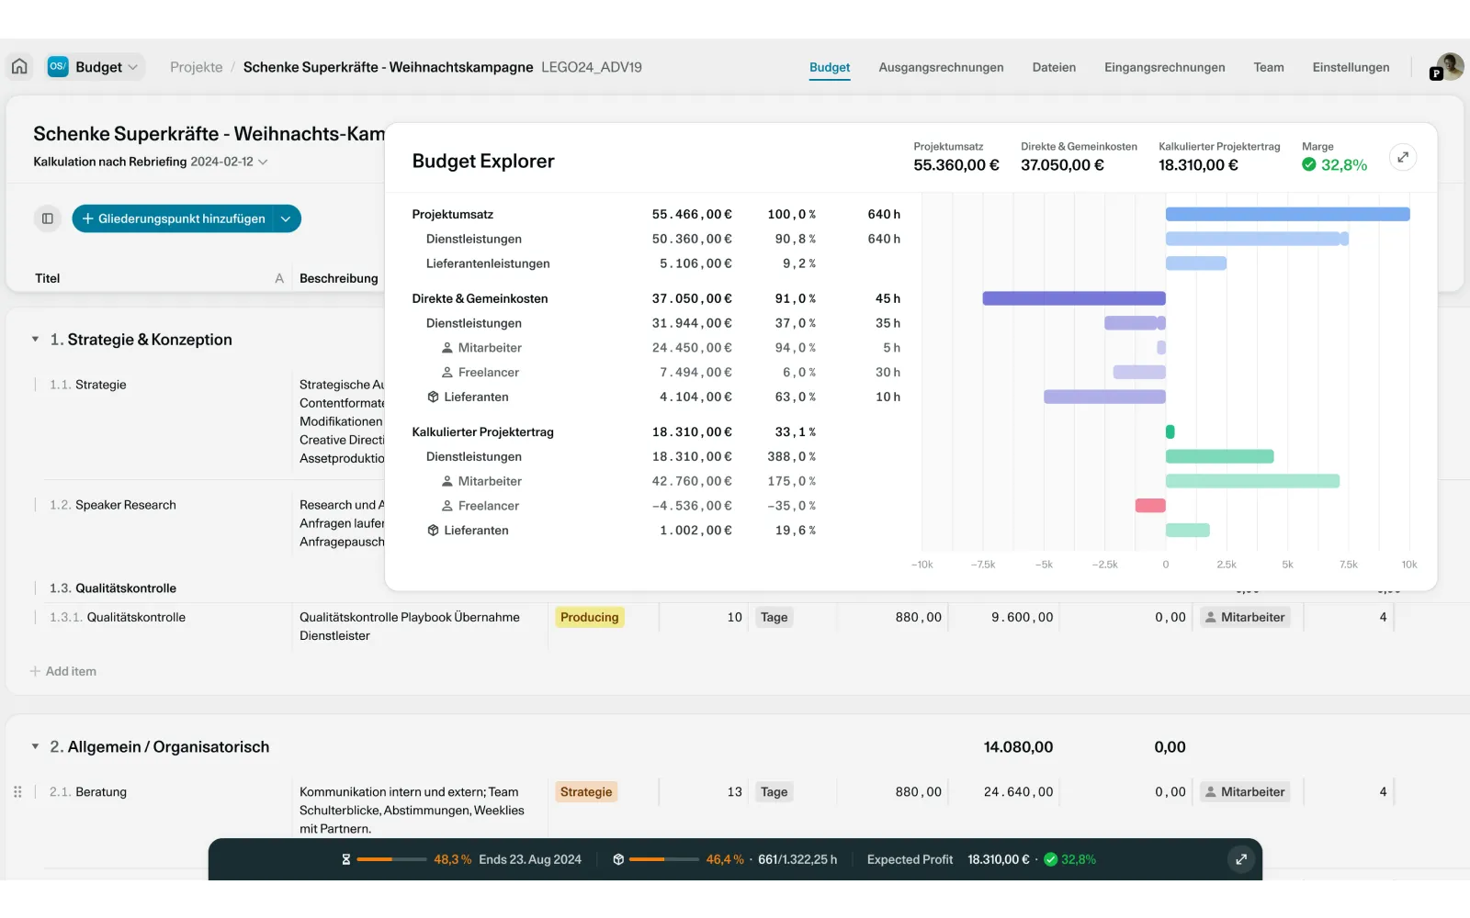Click drag handle beside Beratung row
The height and width of the screenshot is (918, 1470).
[x=17, y=791]
